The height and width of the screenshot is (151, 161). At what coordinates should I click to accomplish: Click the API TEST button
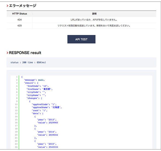point(81,39)
